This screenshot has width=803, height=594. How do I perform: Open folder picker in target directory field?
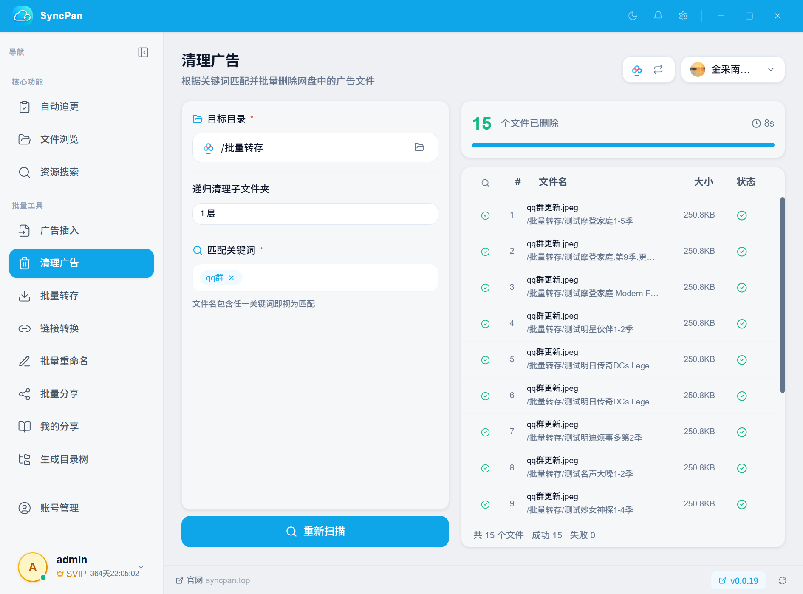pyautogui.click(x=419, y=147)
